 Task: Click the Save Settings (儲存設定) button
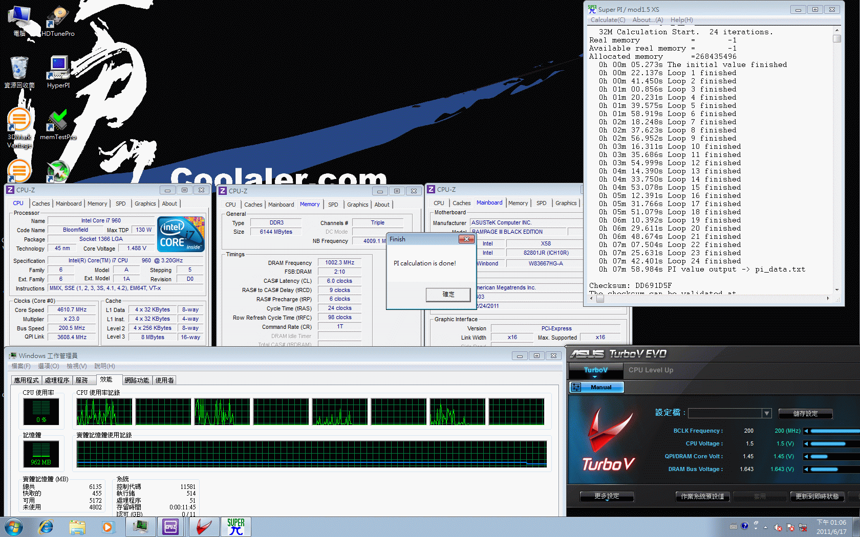pos(806,413)
